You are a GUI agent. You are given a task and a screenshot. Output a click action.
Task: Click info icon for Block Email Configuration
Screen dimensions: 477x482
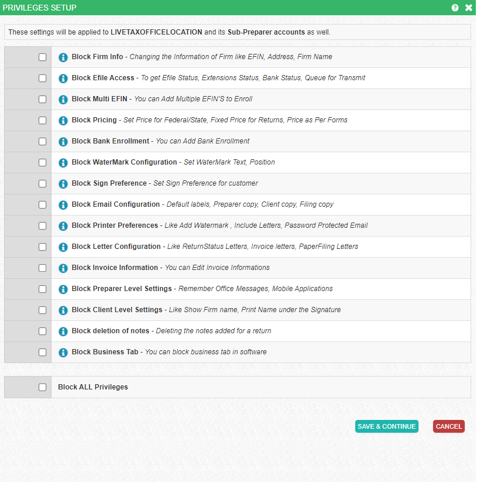[63, 205]
